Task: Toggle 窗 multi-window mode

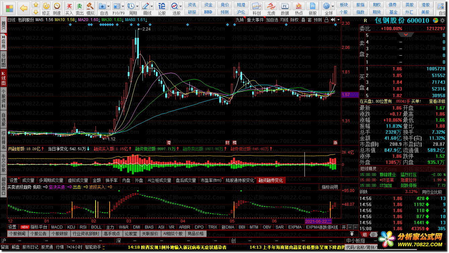Action: [310, 20]
